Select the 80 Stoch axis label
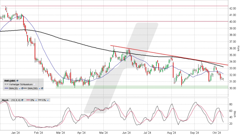 [x=231, y=104]
